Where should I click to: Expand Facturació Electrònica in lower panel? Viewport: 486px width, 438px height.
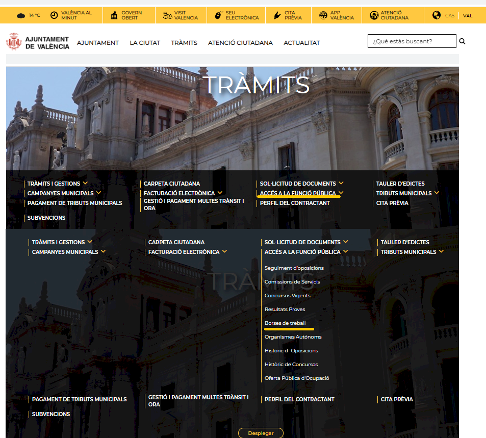click(224, 251)
